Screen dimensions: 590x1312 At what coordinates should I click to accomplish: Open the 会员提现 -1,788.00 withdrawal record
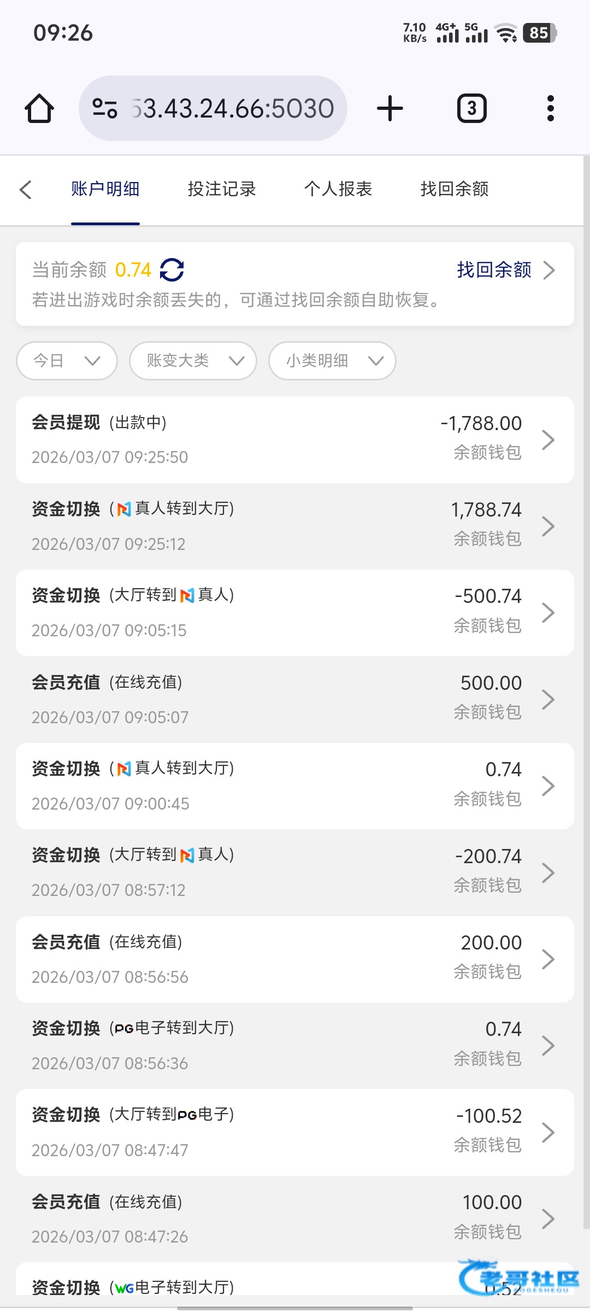[x=295, y=440]
